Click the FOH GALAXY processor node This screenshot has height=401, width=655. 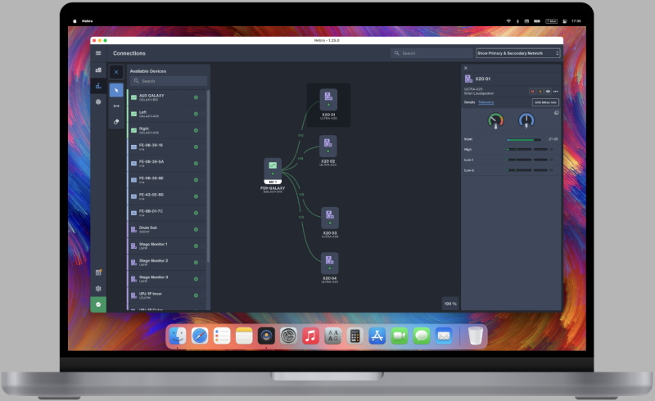click(273, 168)
